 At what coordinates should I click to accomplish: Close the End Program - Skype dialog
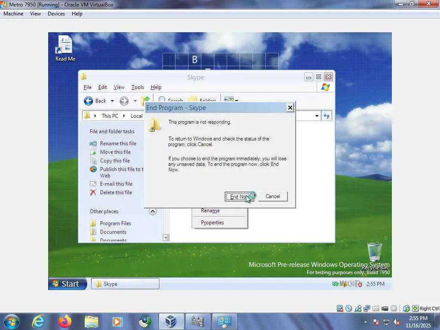[290, 107]
